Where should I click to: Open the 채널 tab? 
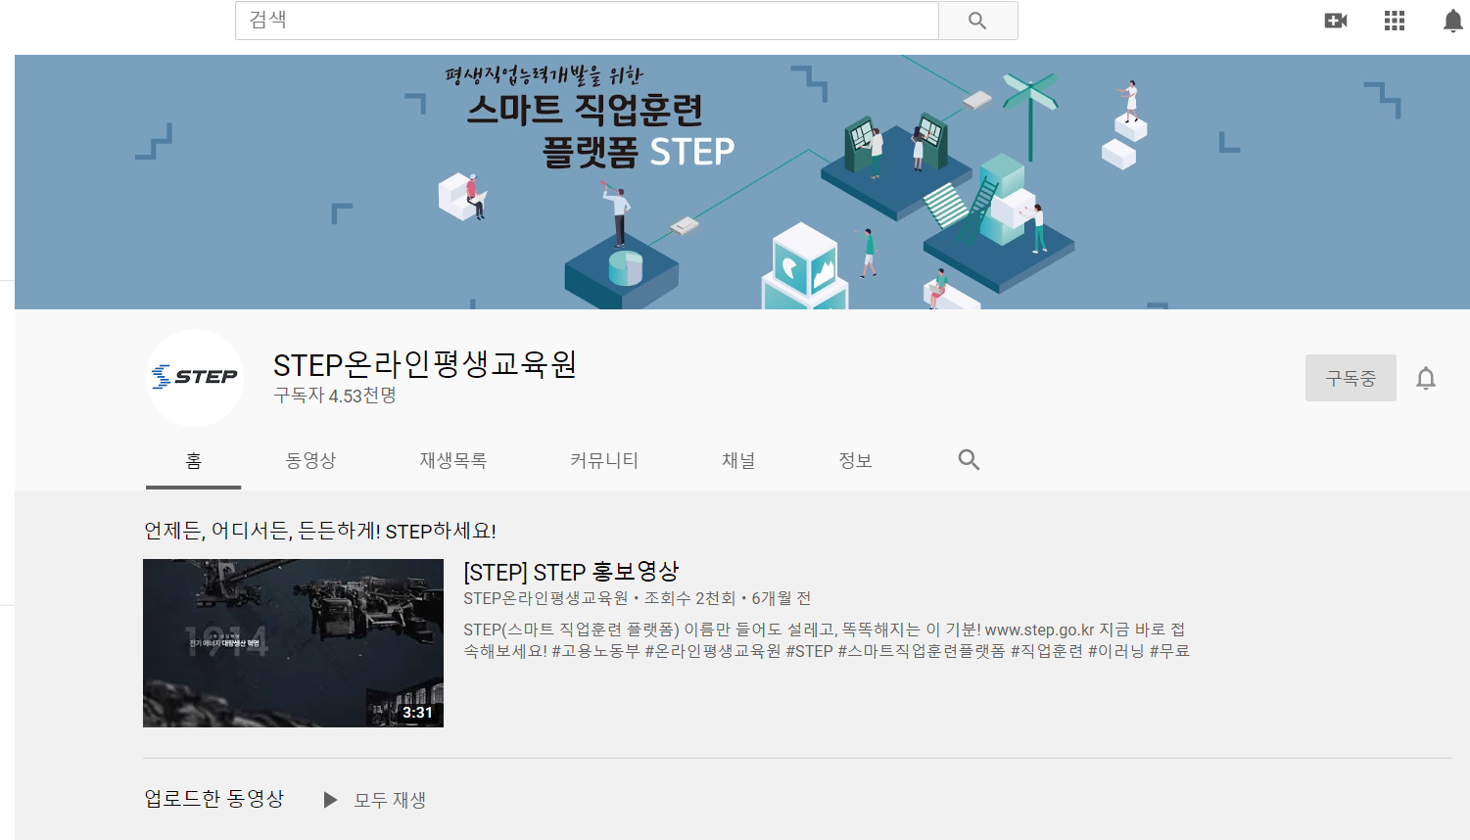(x=738, y=461)
